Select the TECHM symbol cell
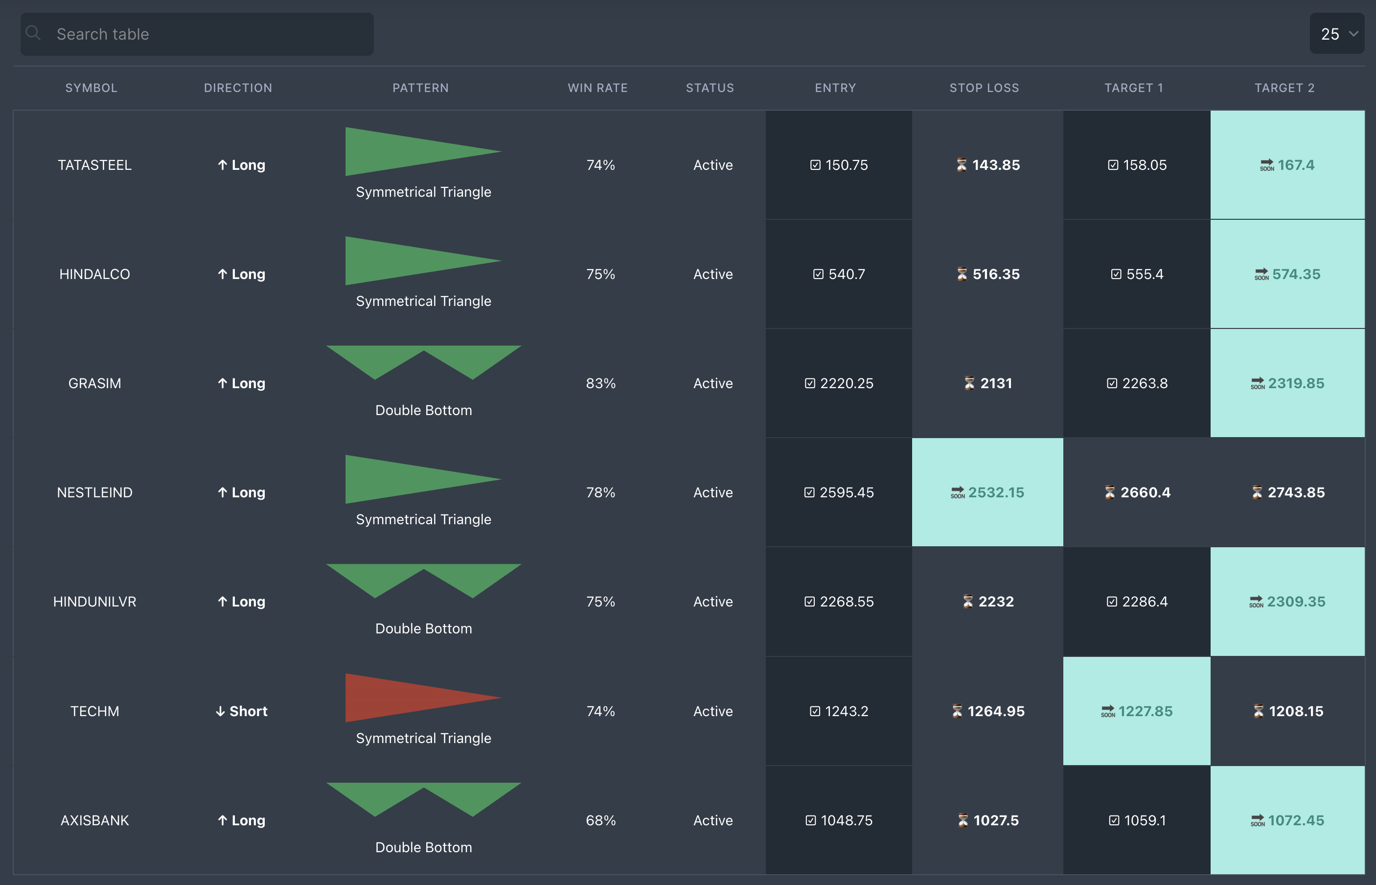The width and height of the screenshot is (1376, 885). [95, 711]
